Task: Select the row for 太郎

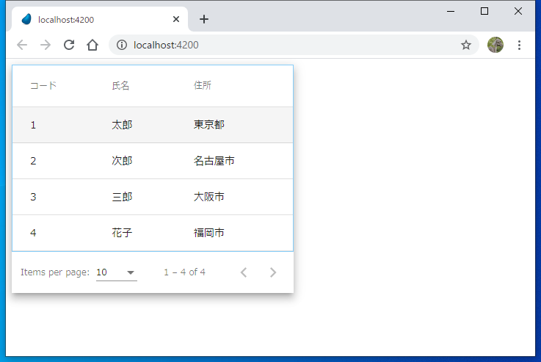Action: (122, 125)
